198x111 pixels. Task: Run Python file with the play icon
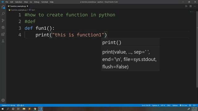click(186, 6)
